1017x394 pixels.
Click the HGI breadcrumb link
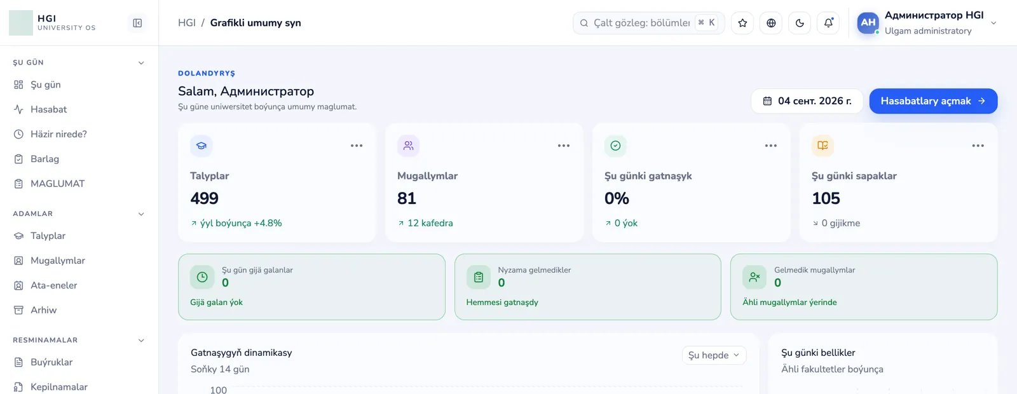187,23
